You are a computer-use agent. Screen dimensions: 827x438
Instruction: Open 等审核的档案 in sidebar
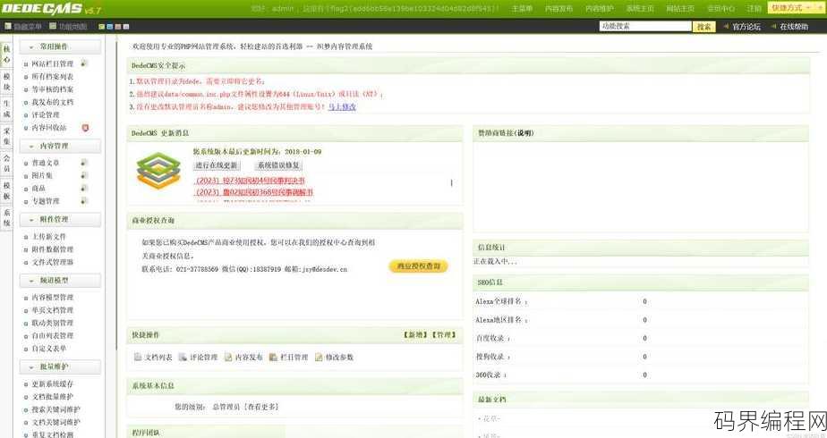coord(52,89)
